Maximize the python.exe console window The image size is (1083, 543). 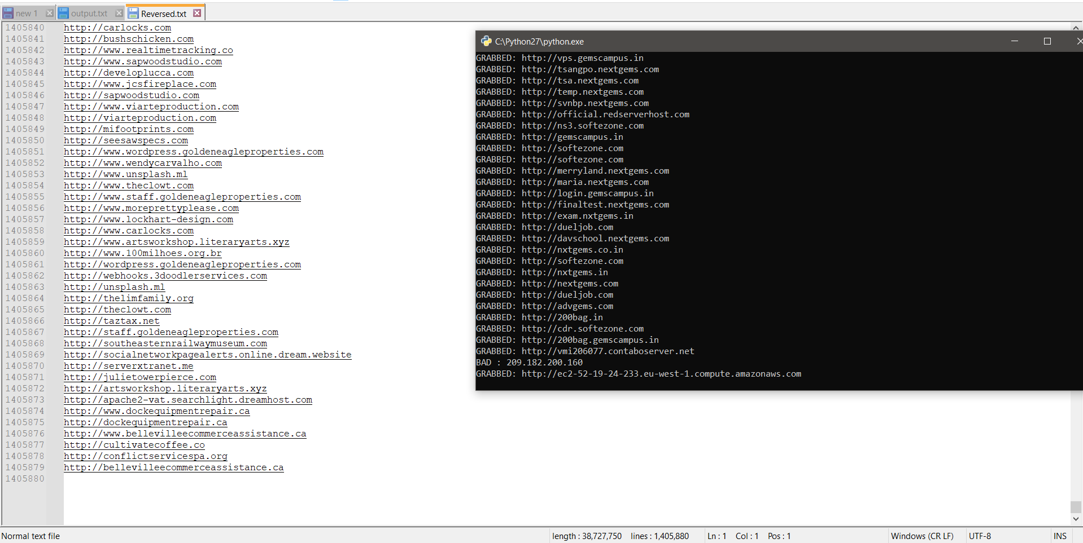1047,41
